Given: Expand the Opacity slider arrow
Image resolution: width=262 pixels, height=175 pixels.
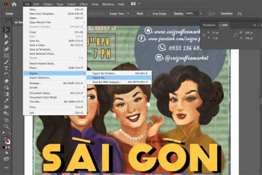Looking at the screenshot, I should 201,14.
